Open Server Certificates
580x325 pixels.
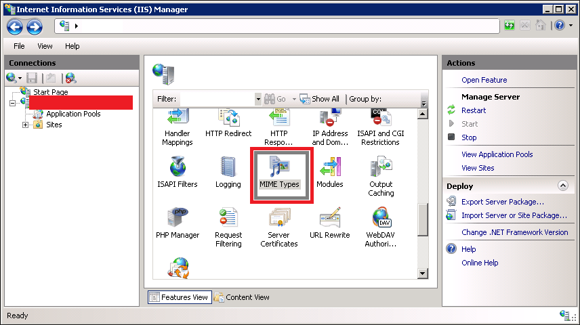pyautogui.click(x=279, y=227)
